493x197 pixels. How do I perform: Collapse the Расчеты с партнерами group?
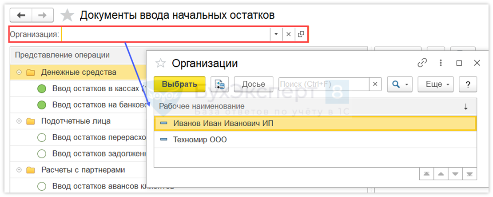click(19, 170)
